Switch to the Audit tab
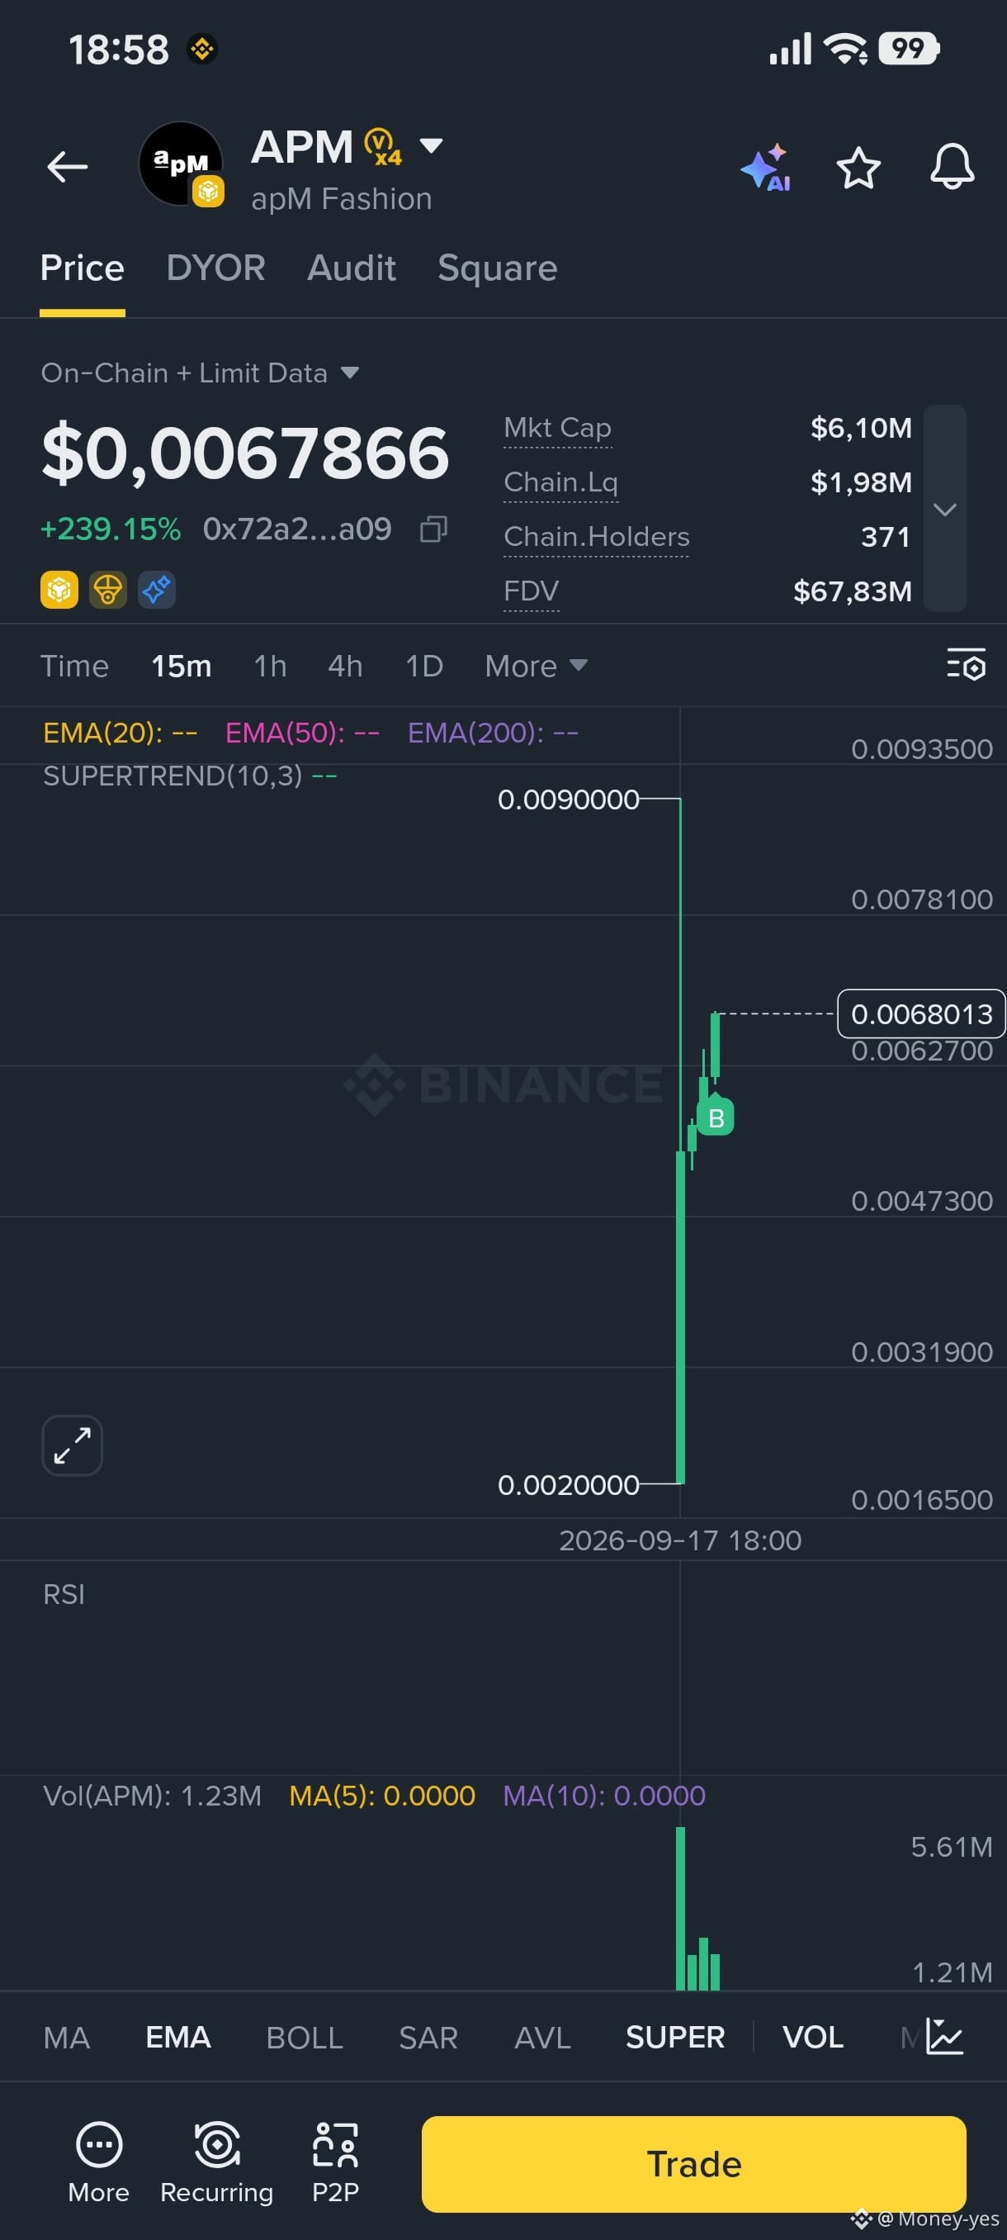 click(x=352, y=268)
